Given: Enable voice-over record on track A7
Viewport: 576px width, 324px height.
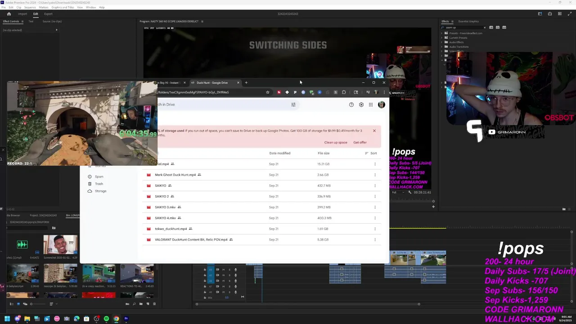Looking at the screenshot, I should click(235, 286).
